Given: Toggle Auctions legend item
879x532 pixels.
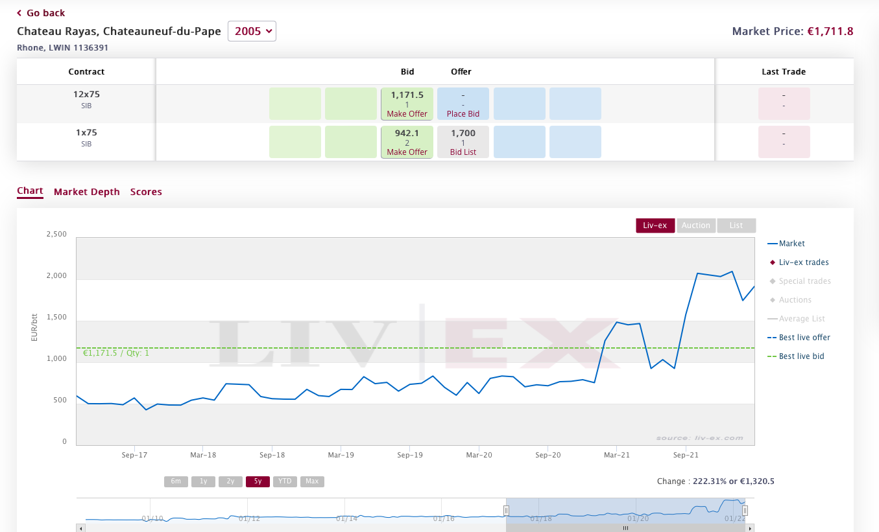Looking at the screenshot, I should click(789, 300).
